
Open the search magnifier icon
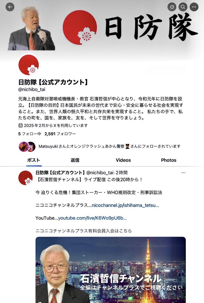click(x=183, y=7)
